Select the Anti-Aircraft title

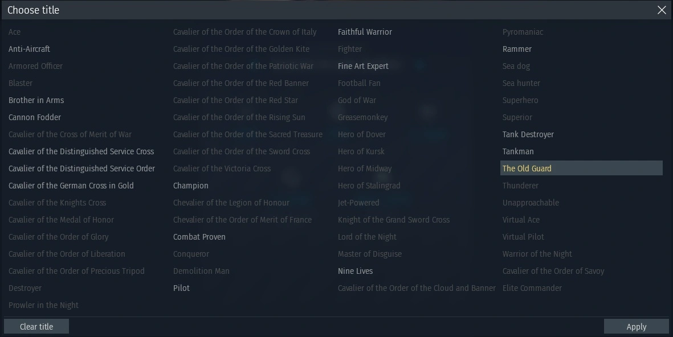point(30,49)
